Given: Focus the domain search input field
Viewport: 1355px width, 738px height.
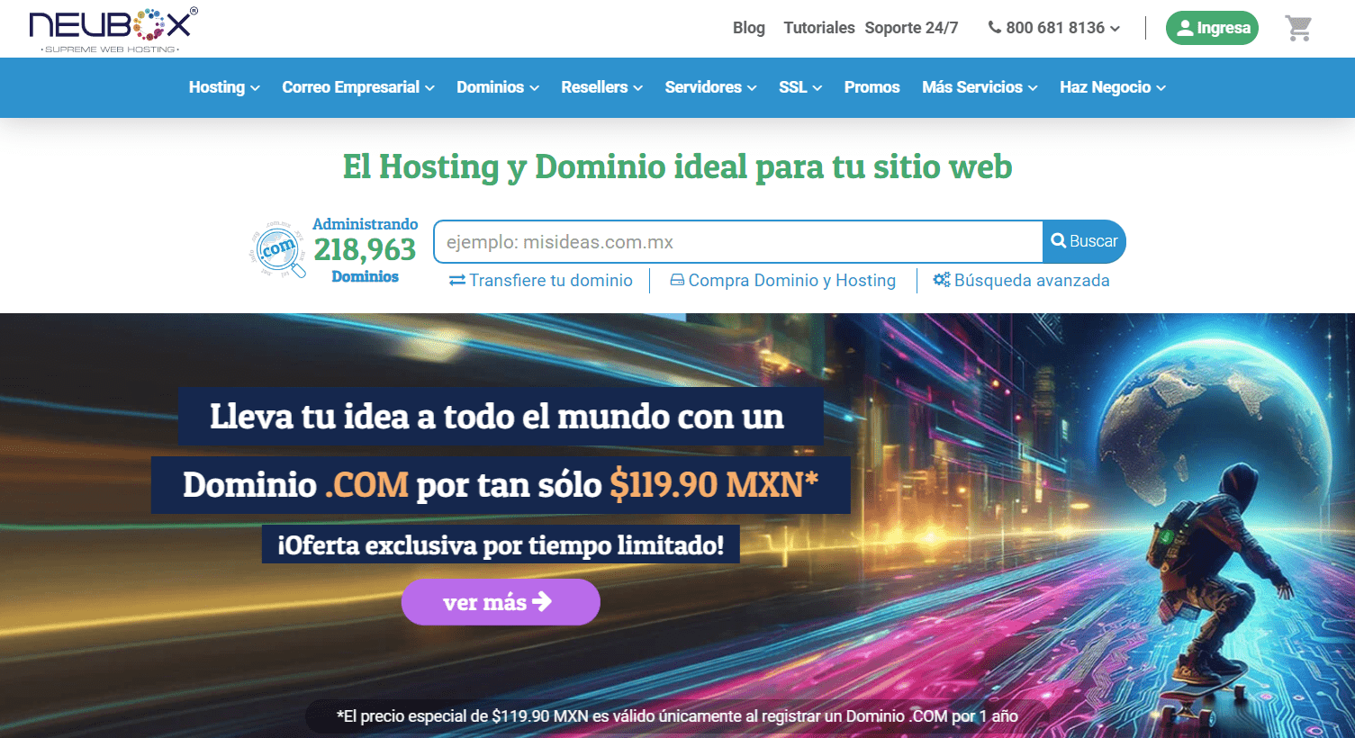Looking at the screenshot, I should point(738,242).
